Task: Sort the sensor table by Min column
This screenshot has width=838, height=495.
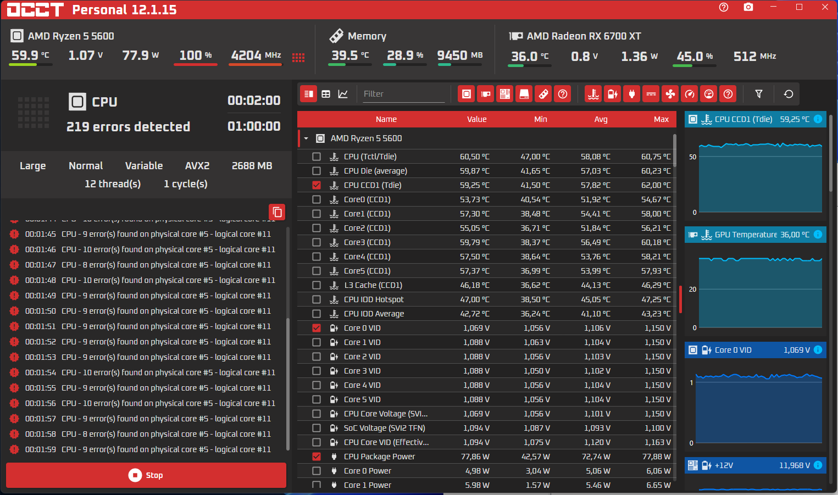Action: 541,119
